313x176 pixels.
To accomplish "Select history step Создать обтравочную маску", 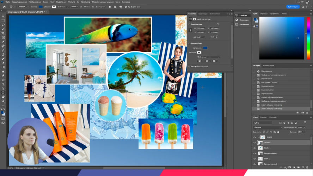I will coord(272,98).
